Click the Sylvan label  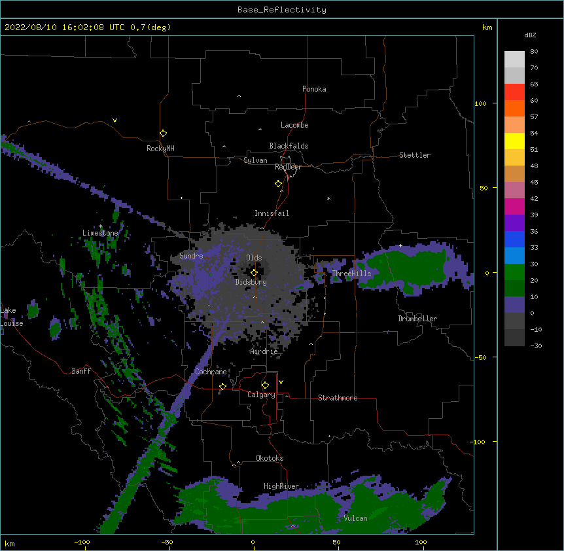(x=255, y=160)
